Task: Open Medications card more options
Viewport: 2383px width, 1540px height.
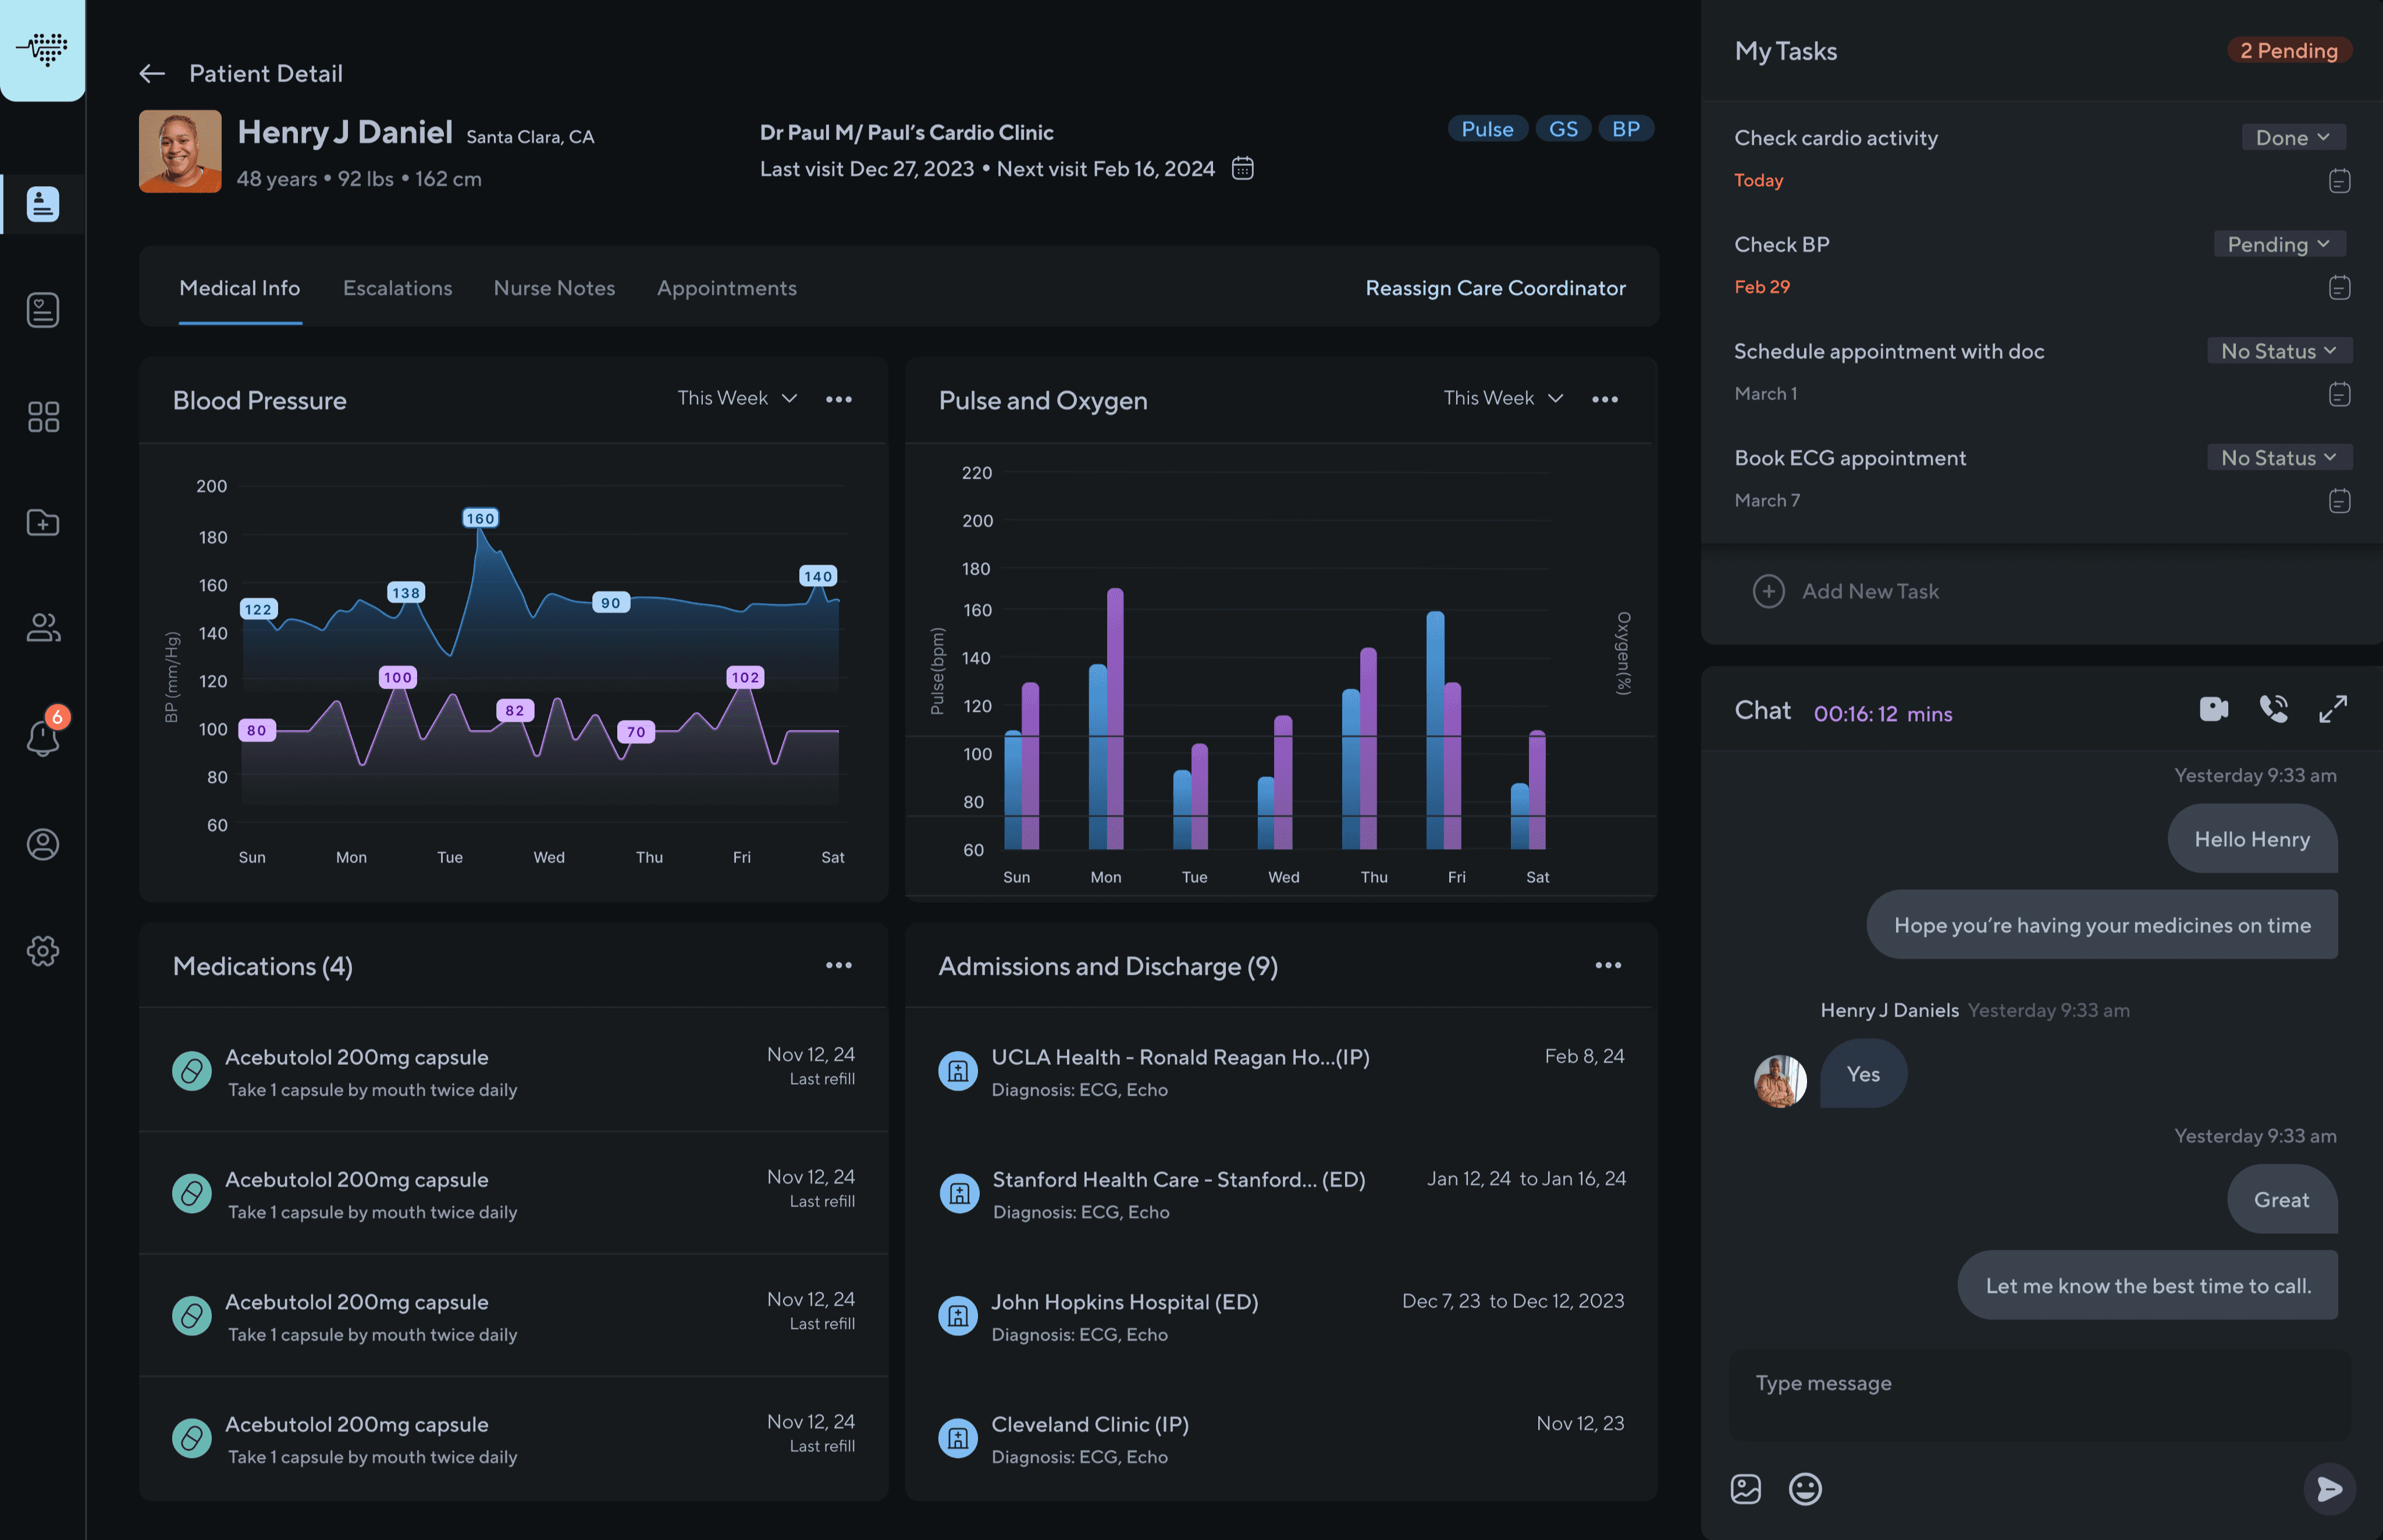Action: coord(838,965)
